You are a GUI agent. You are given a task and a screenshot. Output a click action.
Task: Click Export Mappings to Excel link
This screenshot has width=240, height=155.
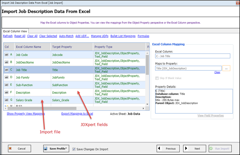coord(77,114)
